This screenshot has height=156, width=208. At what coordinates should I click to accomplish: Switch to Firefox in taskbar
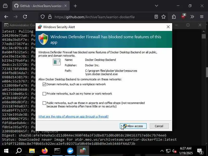[x=44, y=151]
